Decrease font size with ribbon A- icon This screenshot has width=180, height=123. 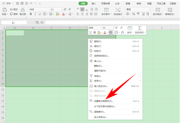70,9
